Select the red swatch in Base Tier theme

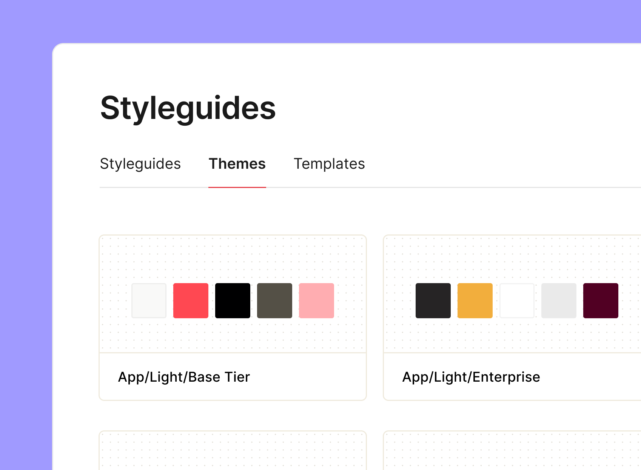191,300
